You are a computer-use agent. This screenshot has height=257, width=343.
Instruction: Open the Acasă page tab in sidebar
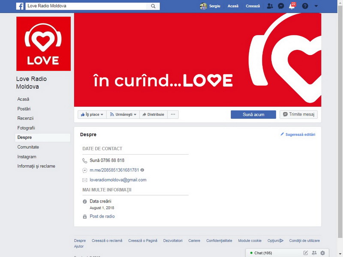coord(23,99)
